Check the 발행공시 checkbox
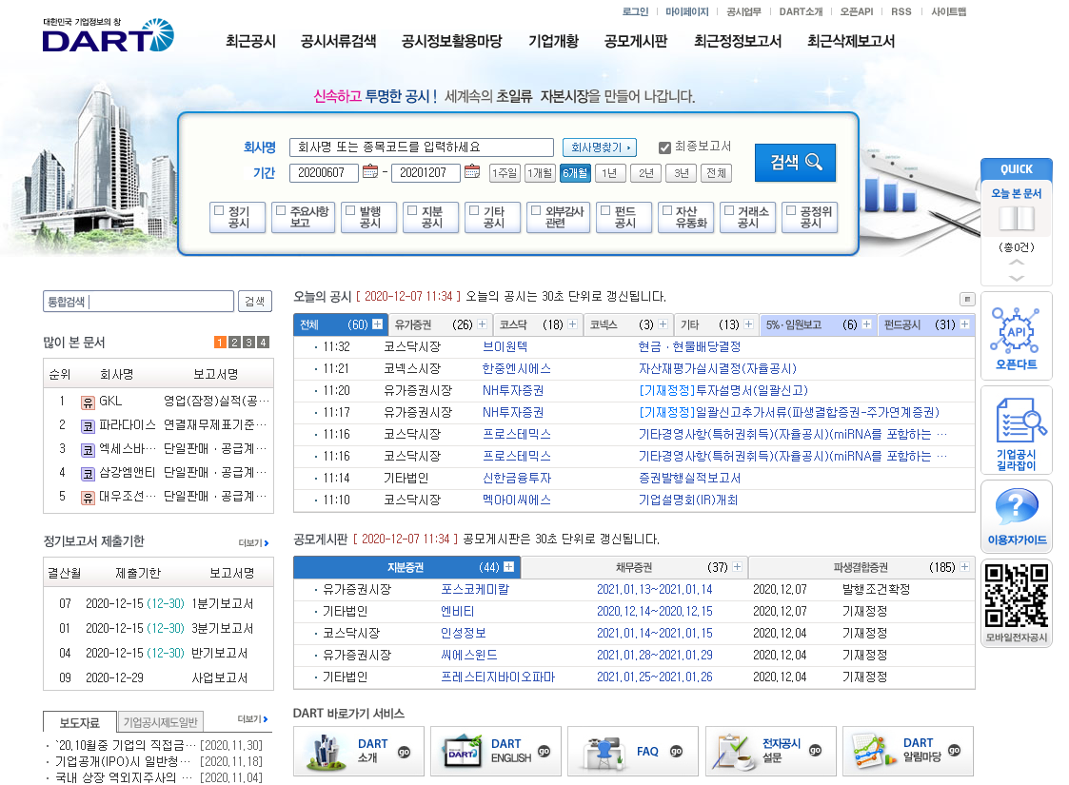Viewport: 1069px width, 785px height. [x=350, y=210]
